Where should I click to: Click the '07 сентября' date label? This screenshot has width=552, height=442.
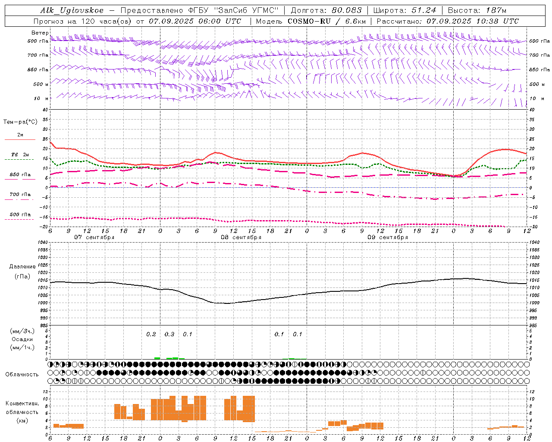pyautogui.click(x=94, y=237)
